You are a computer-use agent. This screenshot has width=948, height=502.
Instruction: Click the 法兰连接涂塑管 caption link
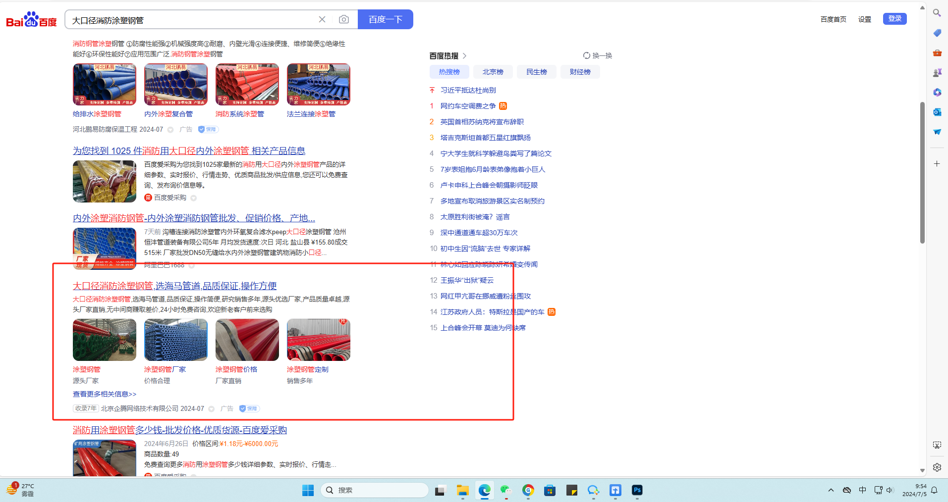pyautogui.click(x=311, y=114)
